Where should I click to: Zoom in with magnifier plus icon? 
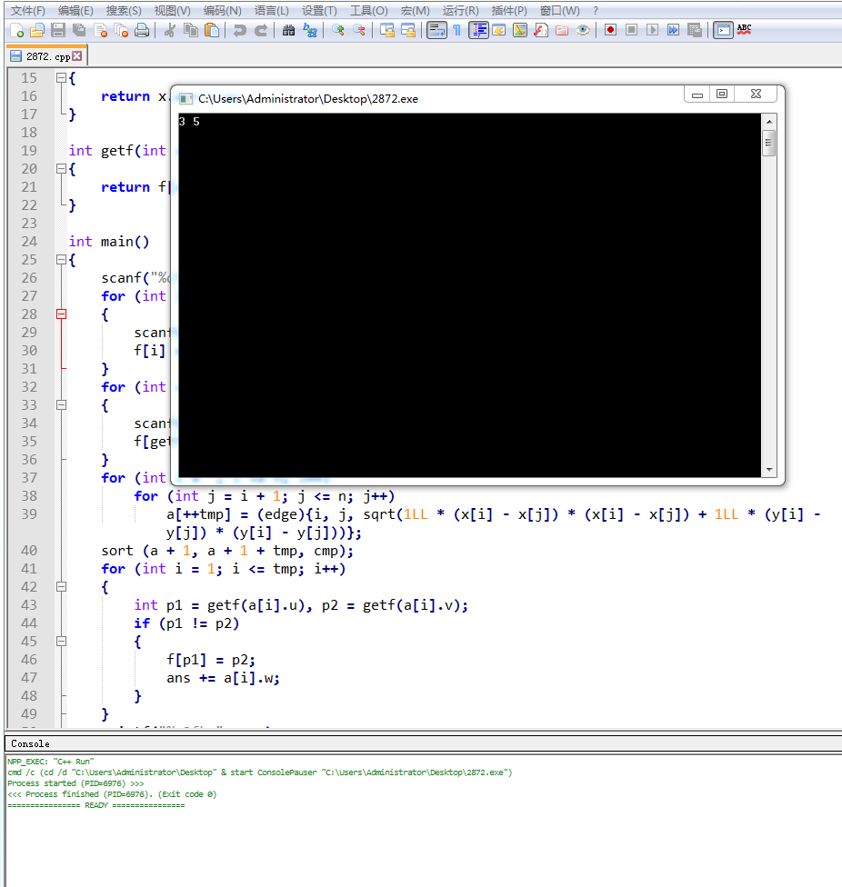pyautogui.click(x=338, y=30)
